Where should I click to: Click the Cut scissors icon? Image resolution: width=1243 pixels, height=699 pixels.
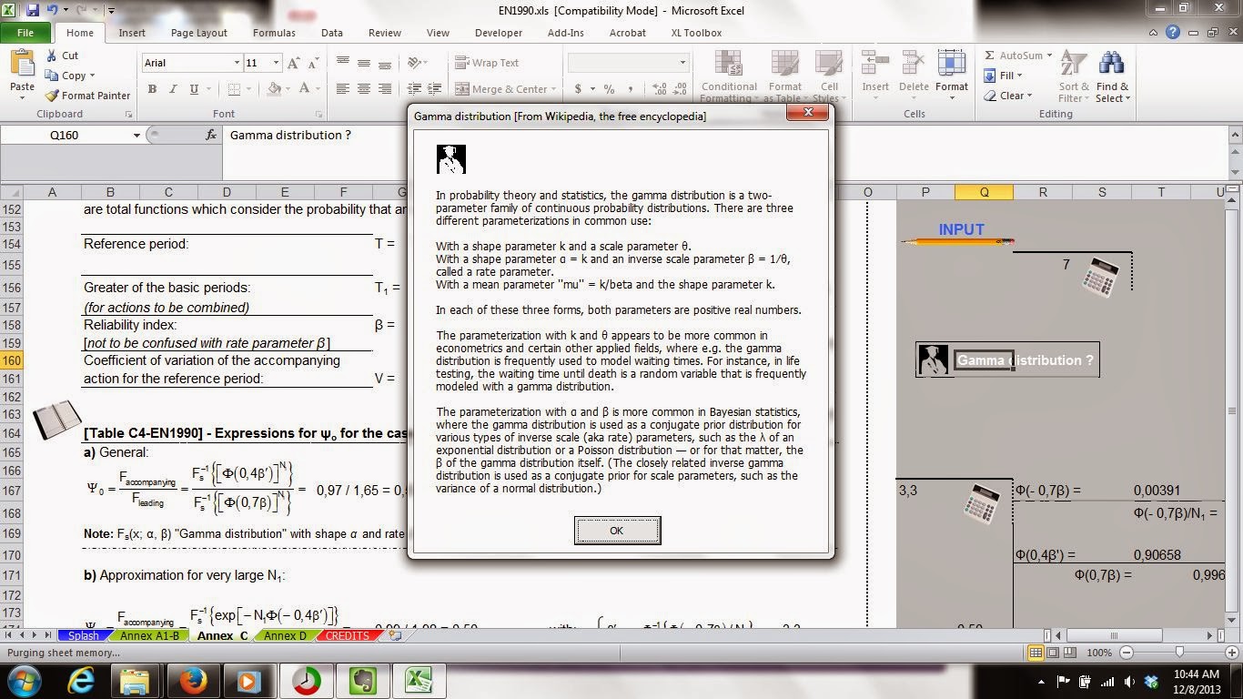[x=52, y=56]
